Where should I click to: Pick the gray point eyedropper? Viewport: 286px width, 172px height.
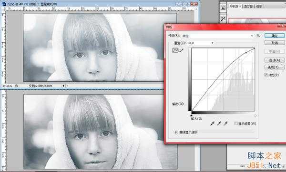(x=219, y=124)
